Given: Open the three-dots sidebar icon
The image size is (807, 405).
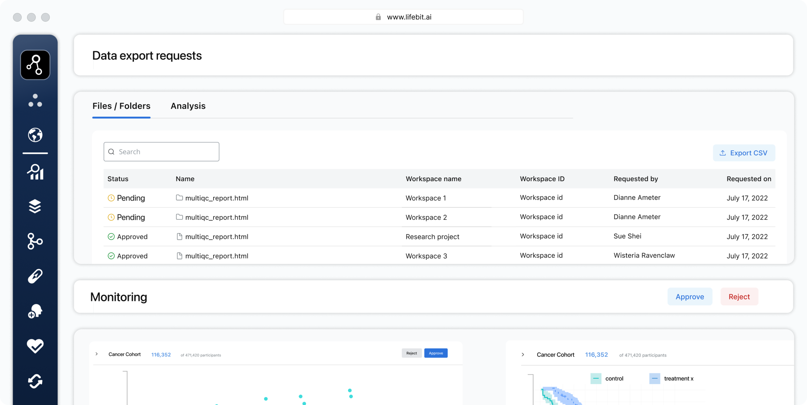Looking at the screenshot, I should pos(35,100).
